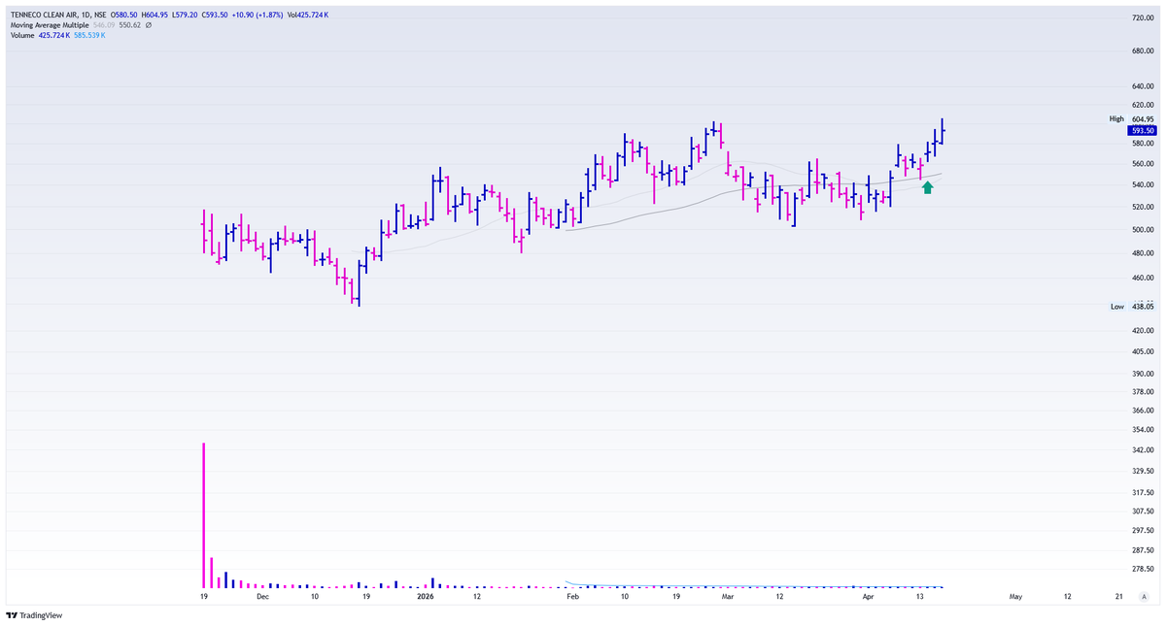Click 307.50 on the price axis
Image resolution: width=1166 pixels, height=626 pixels.
(x=1142, y=511)
